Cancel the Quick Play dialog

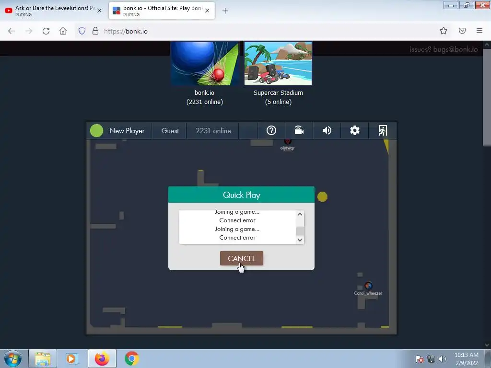[x=242, y=258]
